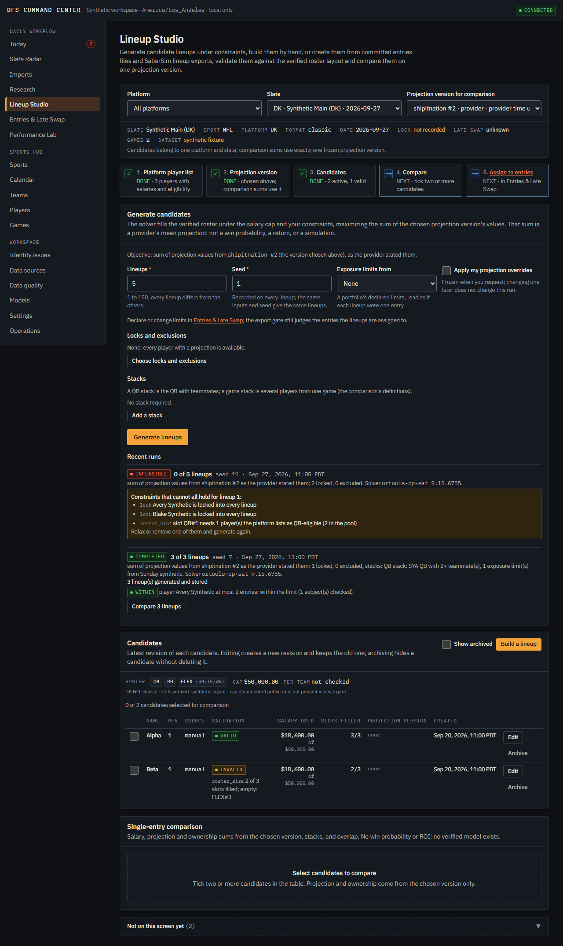Open the Slate dropdown
Viewport: 563px width, 946px height.
pos(334,108)
